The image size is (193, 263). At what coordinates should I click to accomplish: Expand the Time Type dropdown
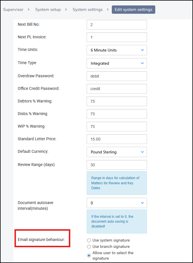coord(117,63)
